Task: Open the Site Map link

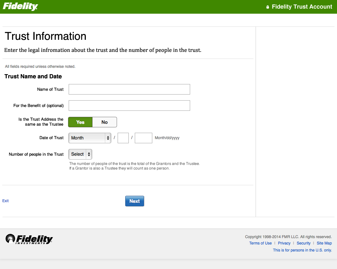Action: 324,243
